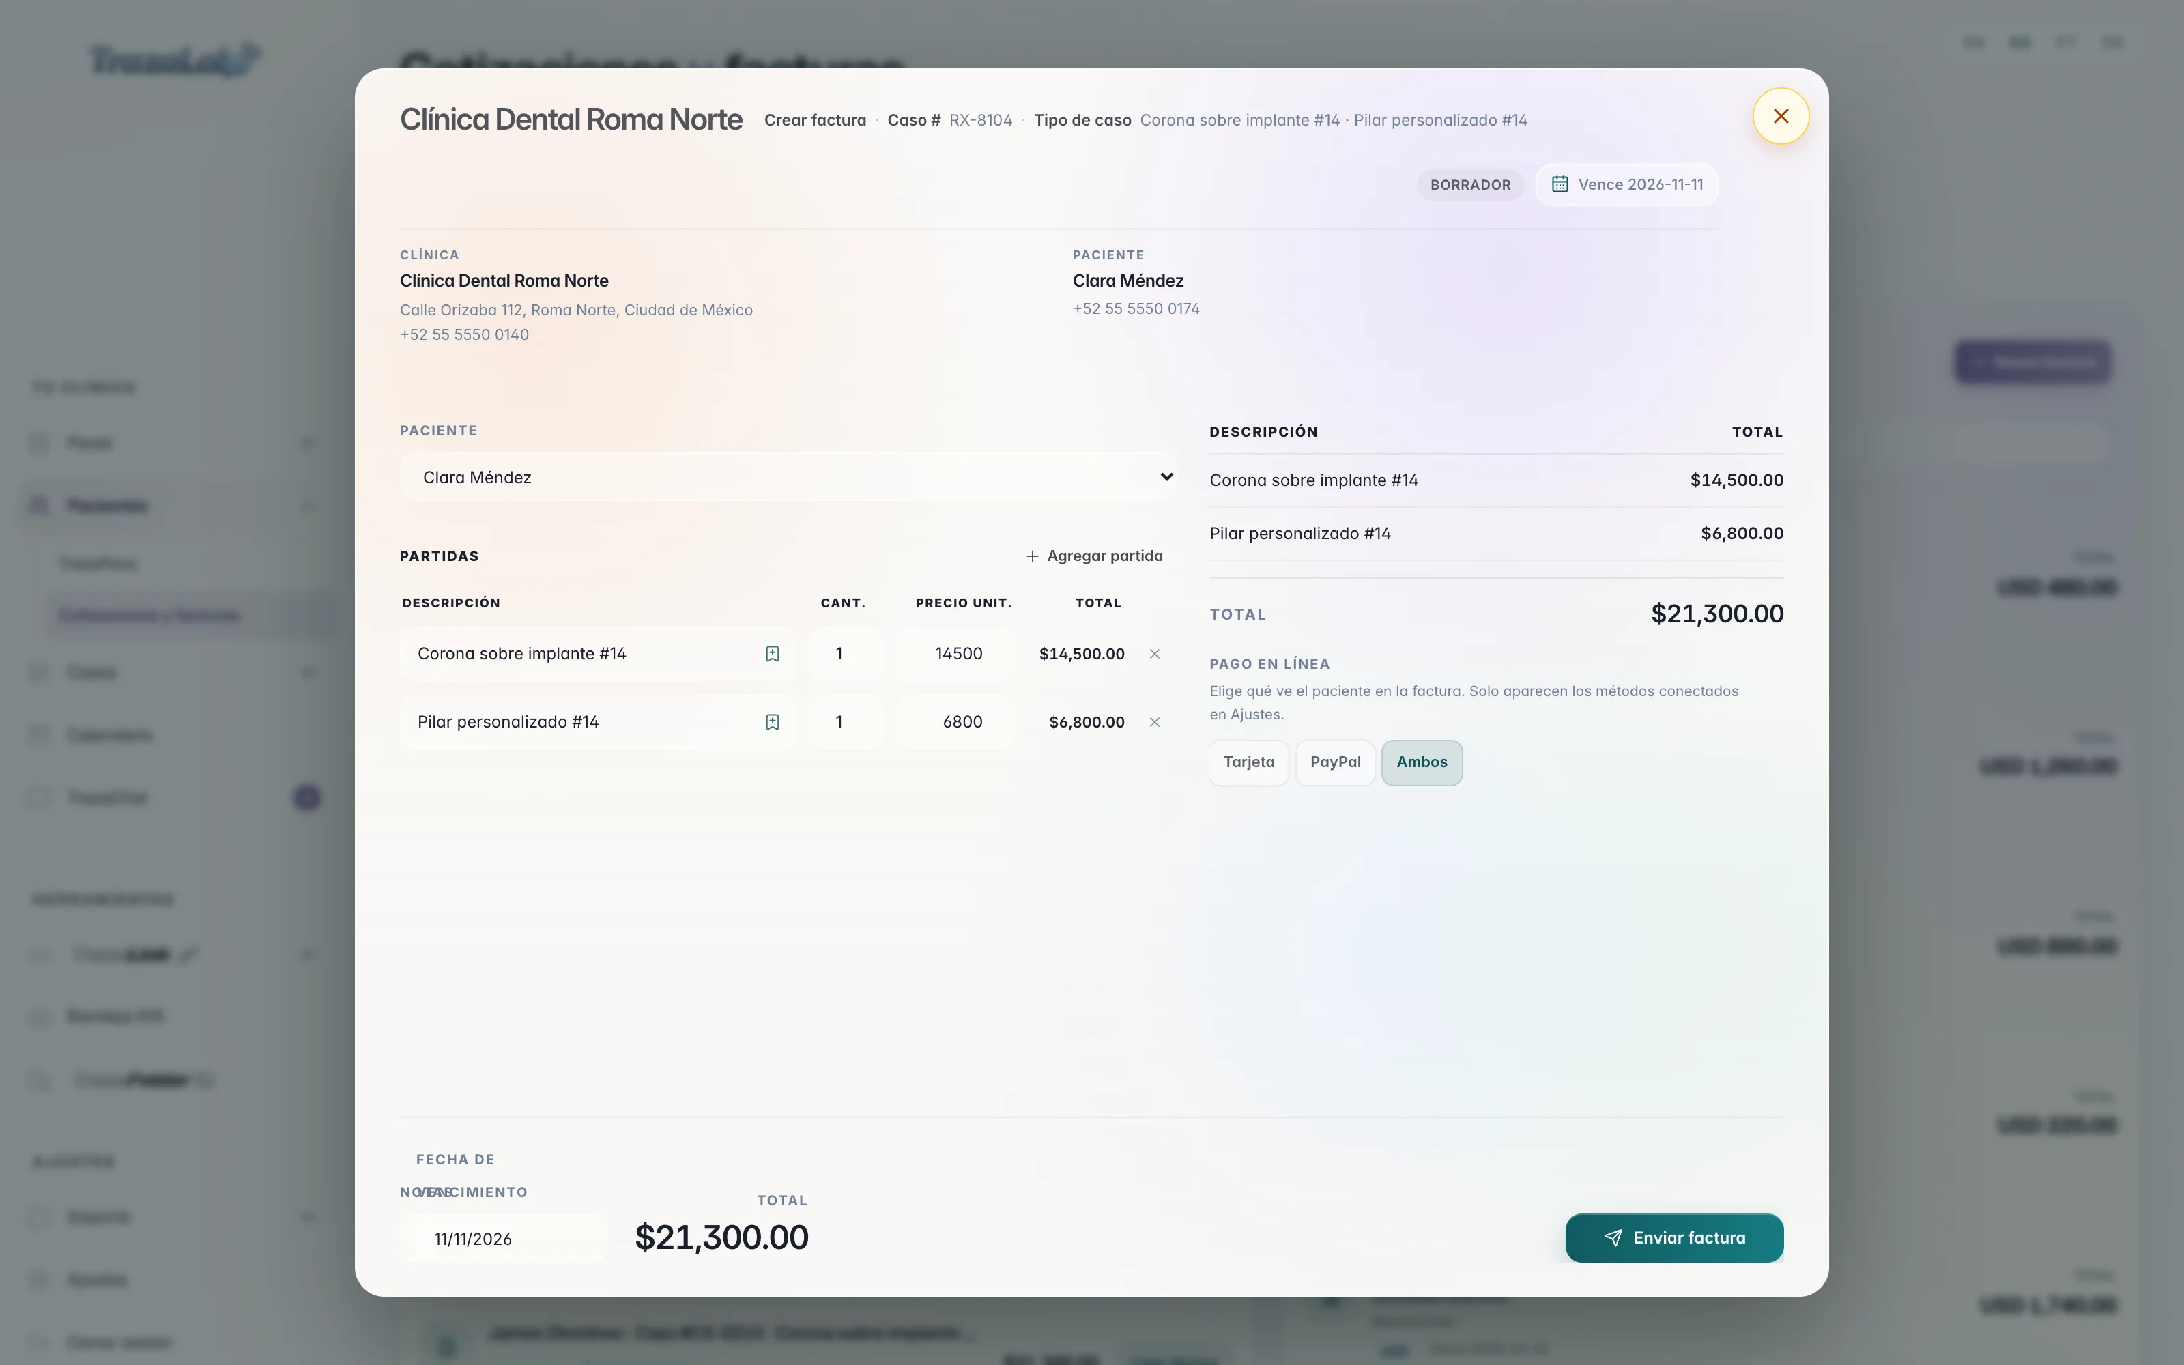Close the invoice dialog with the X button
Image resolution: width=2184 pixels, height=1365 pixels.
[1781, 117]
